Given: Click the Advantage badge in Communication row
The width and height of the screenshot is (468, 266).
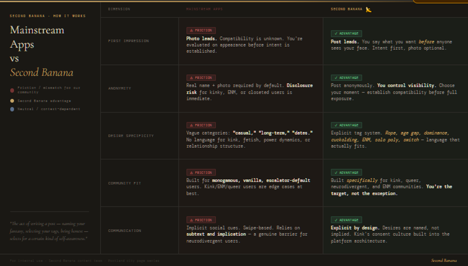Looking at the screenshot, I should click(346, 220).
